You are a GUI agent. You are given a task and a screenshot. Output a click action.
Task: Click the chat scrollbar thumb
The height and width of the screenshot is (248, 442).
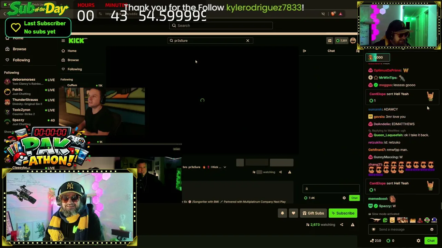[441, 206]
